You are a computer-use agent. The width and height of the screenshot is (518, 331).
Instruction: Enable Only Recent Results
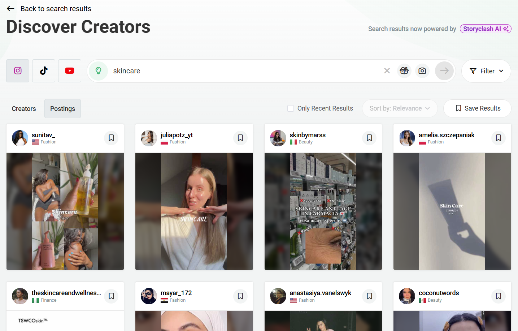(x=291, y=108)
